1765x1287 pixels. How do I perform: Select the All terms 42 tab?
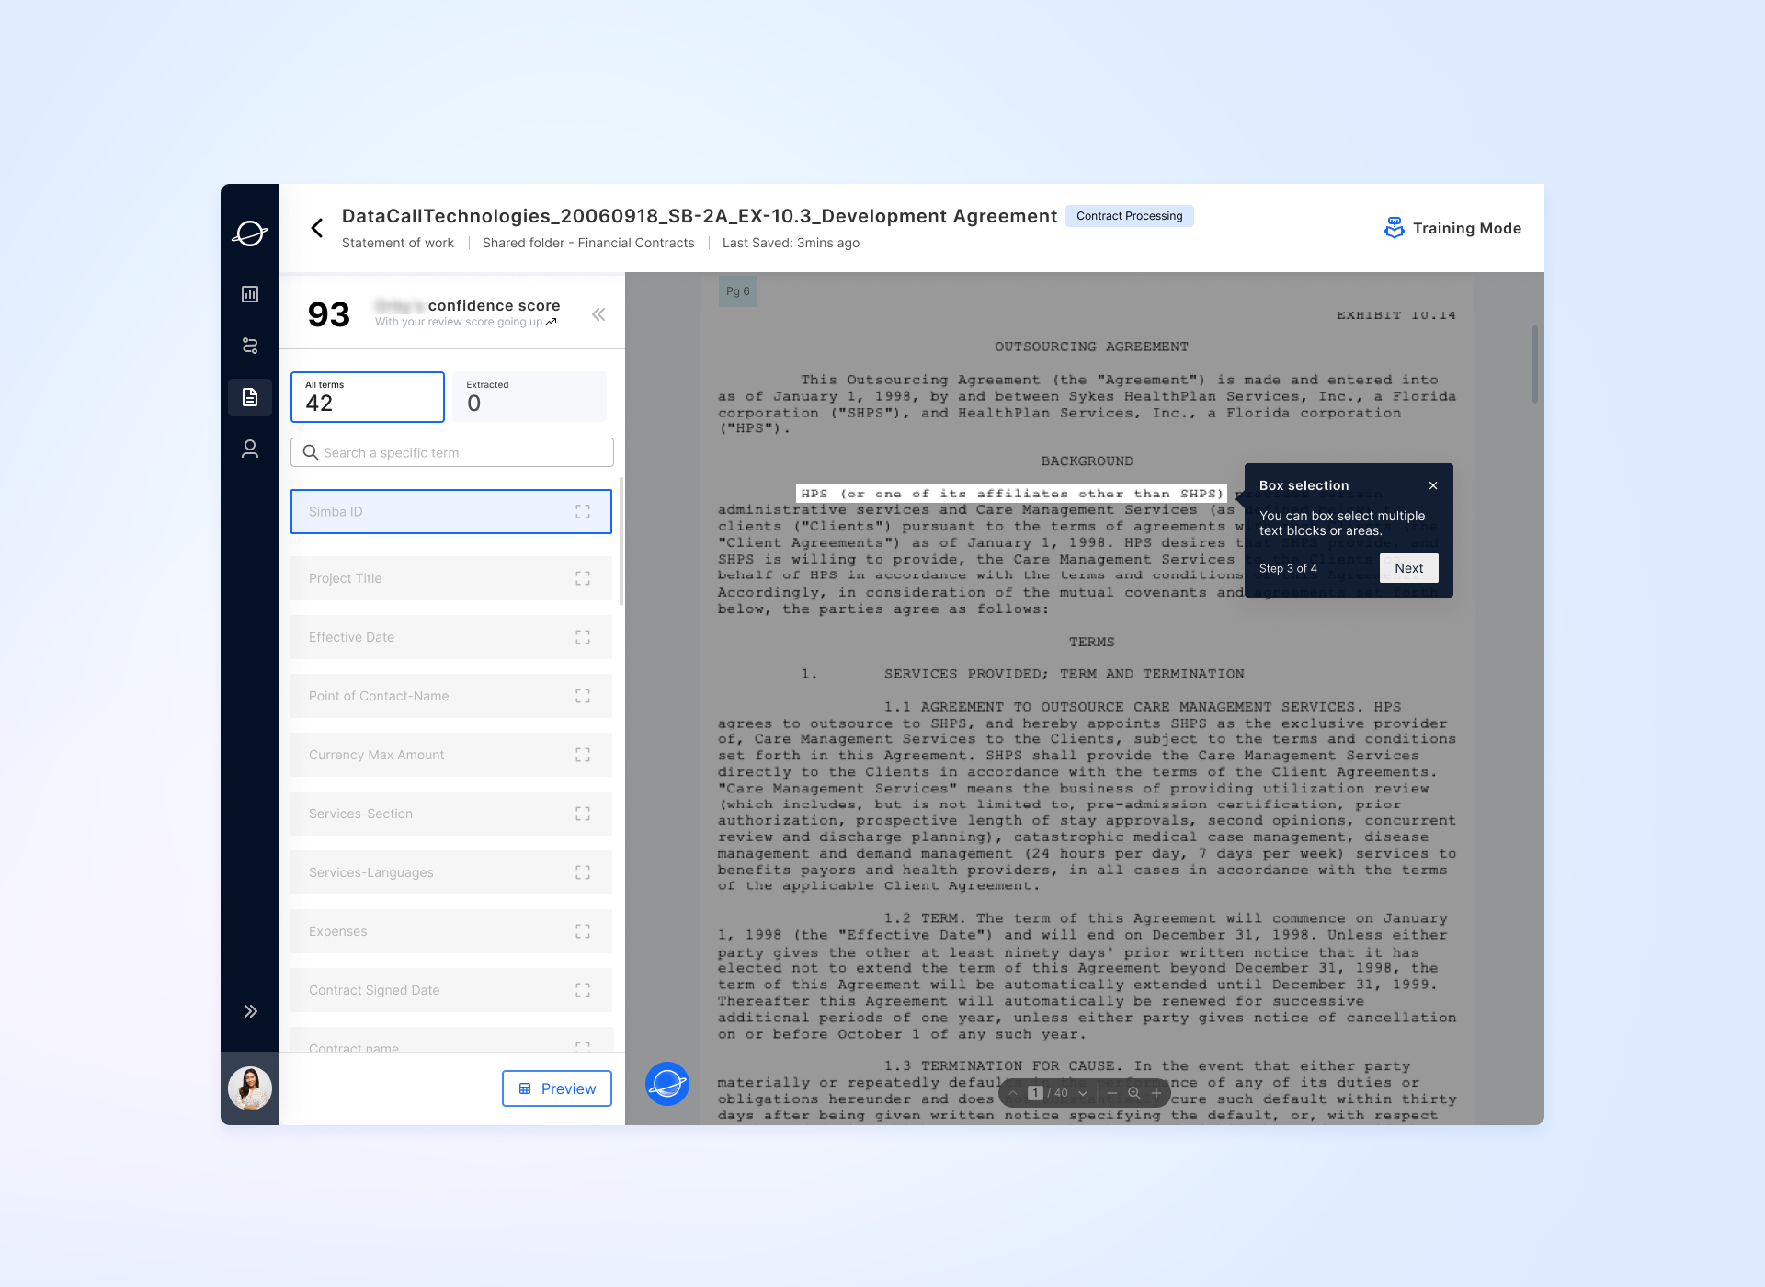click(x=368, y=397)
